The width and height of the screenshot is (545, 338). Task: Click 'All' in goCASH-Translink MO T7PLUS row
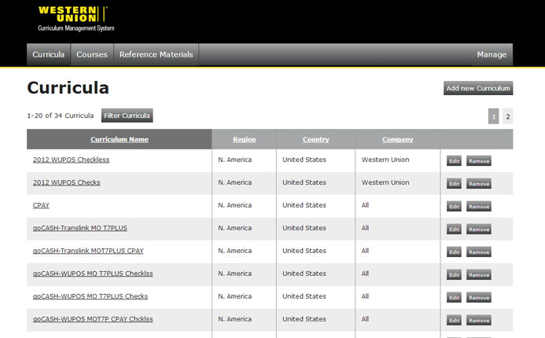tap(365, 228)
